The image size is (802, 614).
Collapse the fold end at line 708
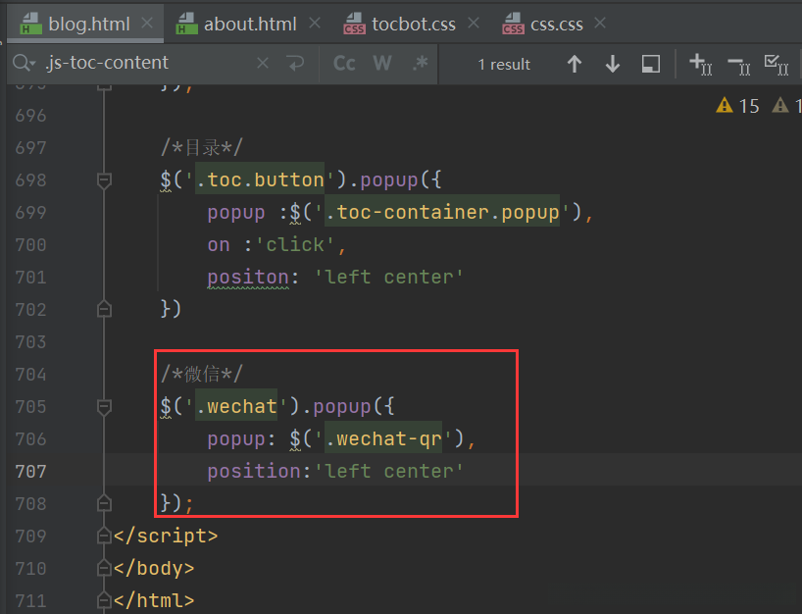point(104,503)
